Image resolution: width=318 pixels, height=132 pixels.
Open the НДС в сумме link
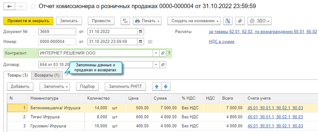pyautogui.click(x=221, y=42)
